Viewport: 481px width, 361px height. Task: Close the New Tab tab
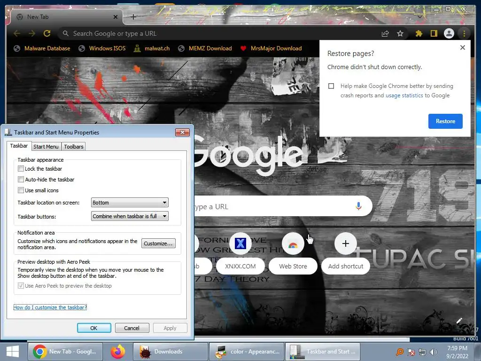pos(116,17)
